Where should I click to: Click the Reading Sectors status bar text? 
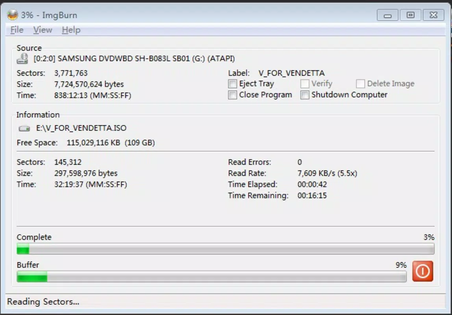pos(43,302)
